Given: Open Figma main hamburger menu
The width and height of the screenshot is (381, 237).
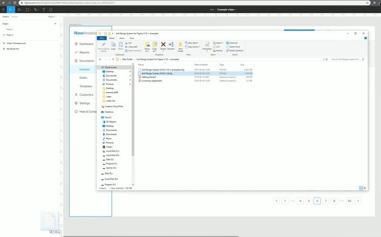Looking at the screenshot, I should pyautogui.click(x=3, y=9).
